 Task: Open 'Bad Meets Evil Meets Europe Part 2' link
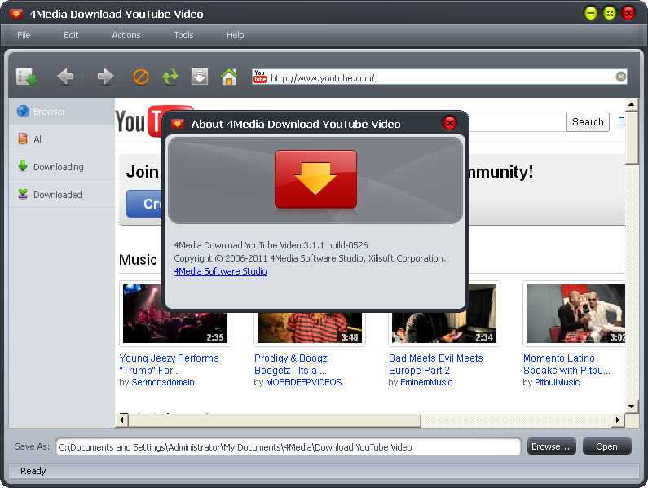pyautogui.click(x=435, y=364)
